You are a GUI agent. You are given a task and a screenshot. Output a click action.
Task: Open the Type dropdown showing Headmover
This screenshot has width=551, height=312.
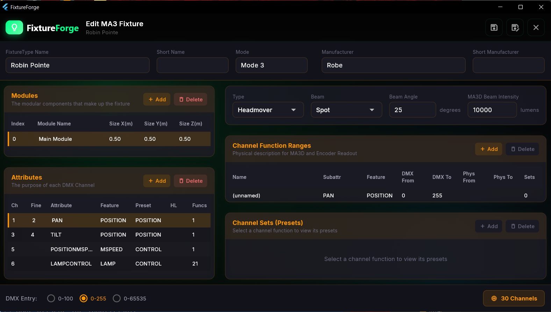(x=268, y=110)
